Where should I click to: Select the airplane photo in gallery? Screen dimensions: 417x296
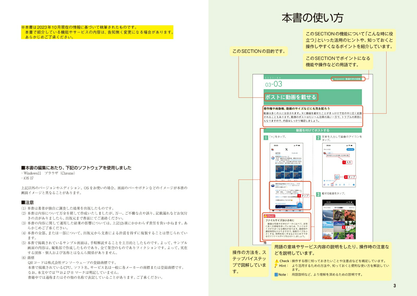[x=328, y=215]
